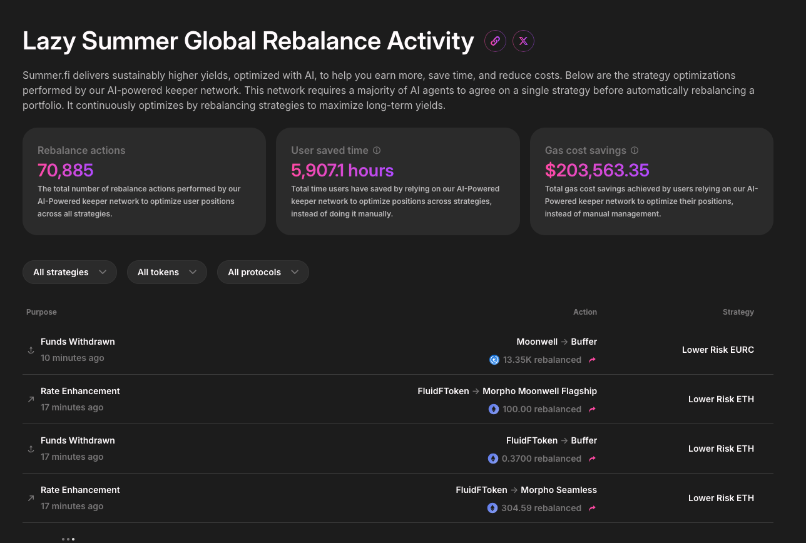Open transaction arrow for 13.35K rebalanced
Viewport: 806px width, 543px height.
592,360
